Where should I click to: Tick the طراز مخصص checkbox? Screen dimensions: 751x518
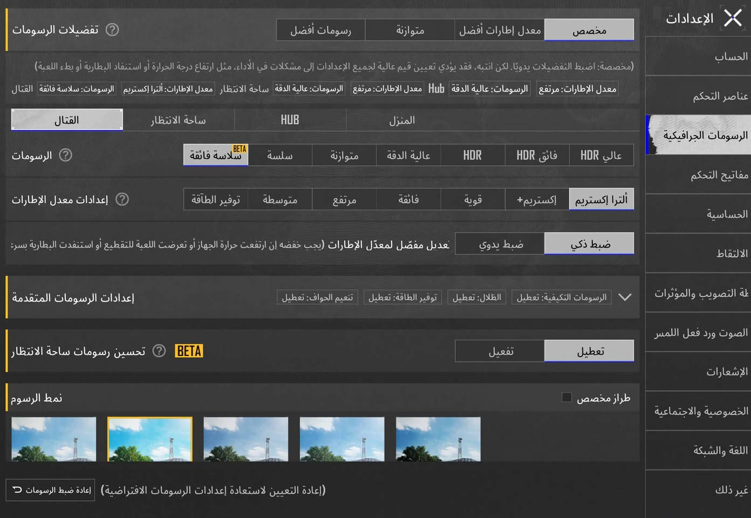tap(566, 398)
